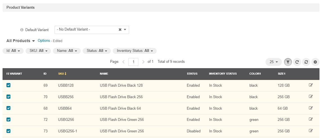Image resolution: width=324 pixels, height=138 pixels.
Task: Sort by the Name column header
Action: 104,74
